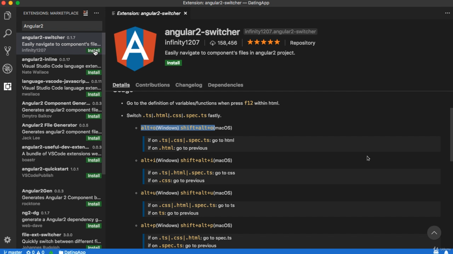Click the Angular2 extension search box

click(x=62, y=26)
